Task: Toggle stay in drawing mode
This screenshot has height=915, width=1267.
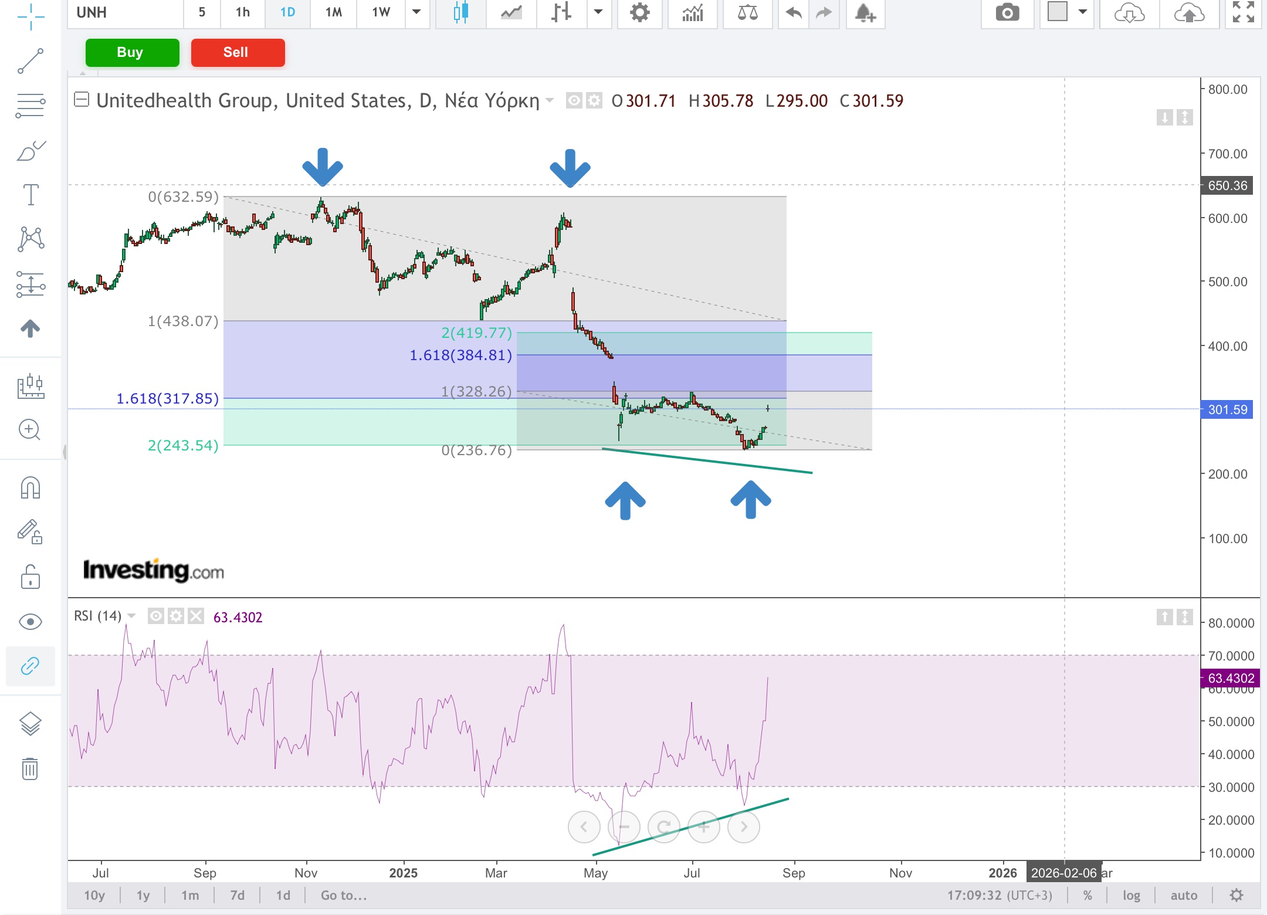Action: [x=31, y=532]
